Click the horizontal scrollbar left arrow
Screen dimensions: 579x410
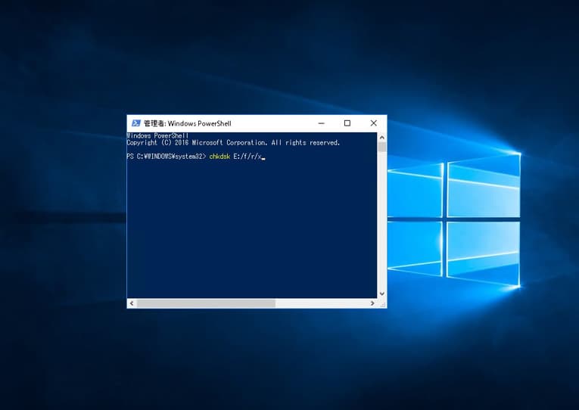pyautogui.click(x=132, y=303)
